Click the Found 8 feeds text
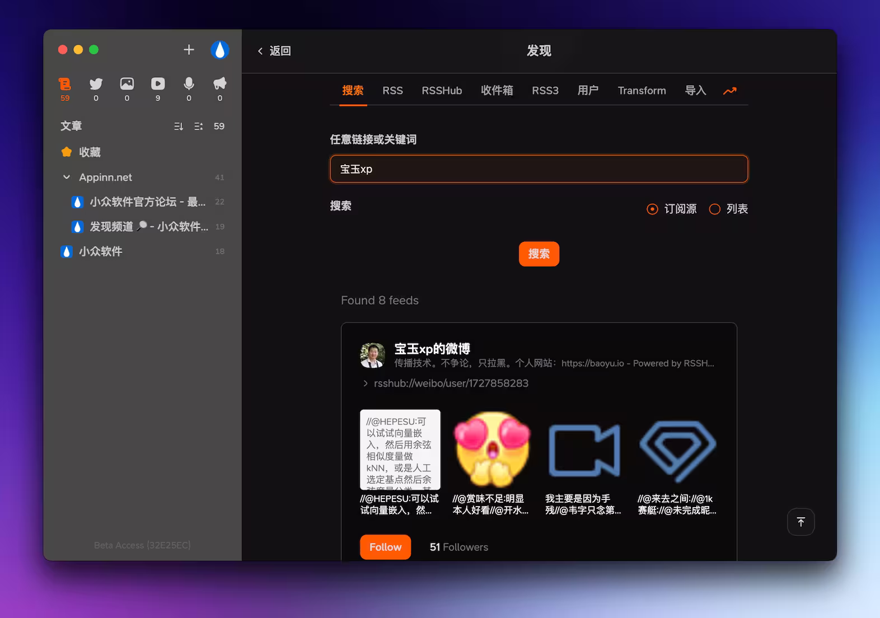880x618 pixels. (x=380, y=301)
